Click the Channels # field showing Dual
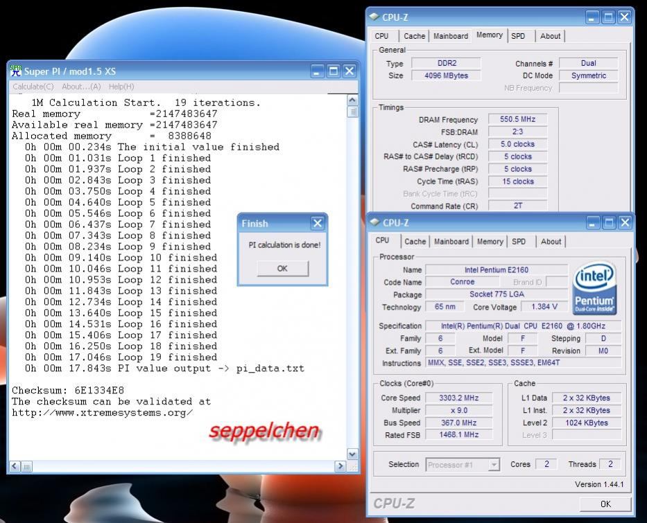Viewport: 647px width, 523px height. 589,63
